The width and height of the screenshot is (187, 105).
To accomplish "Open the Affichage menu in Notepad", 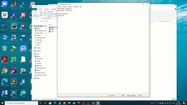I will click(75, 7).
